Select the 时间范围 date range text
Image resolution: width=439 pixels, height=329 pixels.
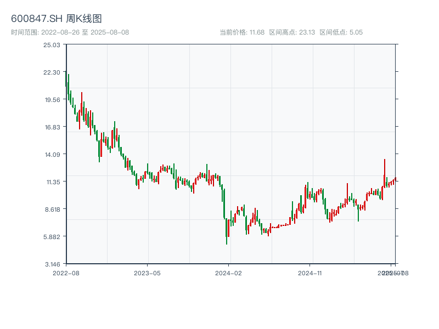coord(70,32)
